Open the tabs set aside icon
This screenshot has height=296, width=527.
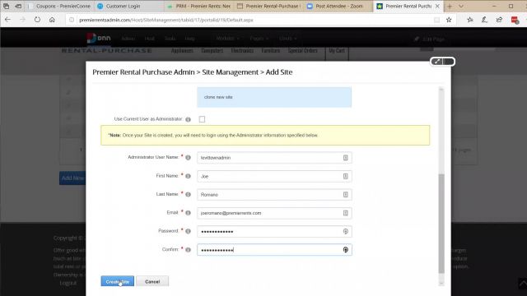(7, 6)
